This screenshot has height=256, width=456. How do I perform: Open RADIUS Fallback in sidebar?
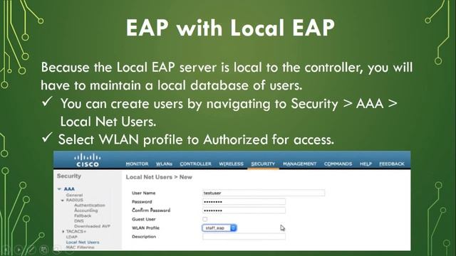coord(83,215)
